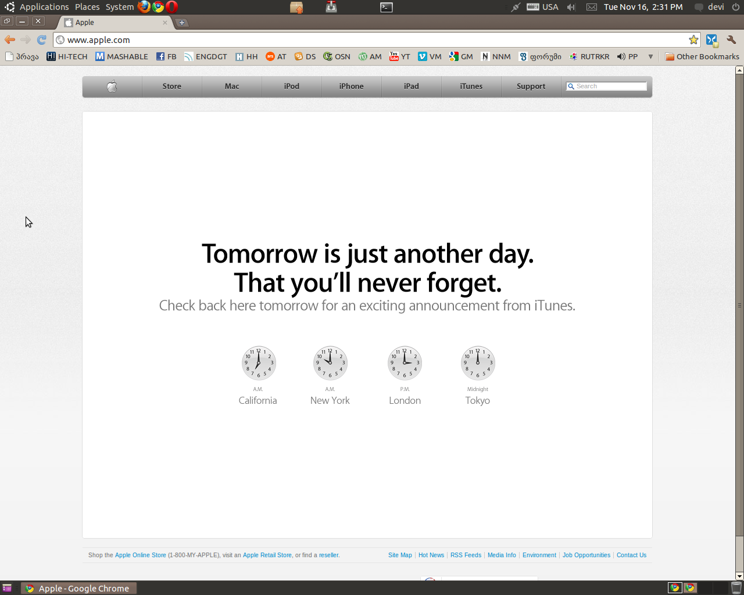Viewport: 744px width, 595px height.
Task: Bookmark this page with the star icon
Action: coord(693,40)
